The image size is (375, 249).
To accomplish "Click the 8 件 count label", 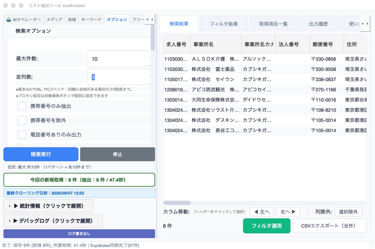I will coord(167,226).
